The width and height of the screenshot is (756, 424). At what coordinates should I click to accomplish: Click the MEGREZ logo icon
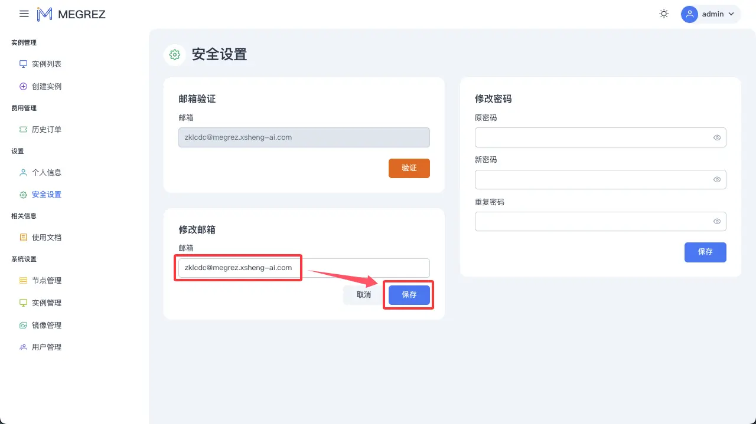pos(45,14)
